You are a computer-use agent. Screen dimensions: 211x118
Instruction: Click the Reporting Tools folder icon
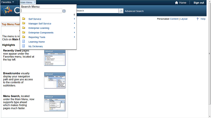[23, 37]
